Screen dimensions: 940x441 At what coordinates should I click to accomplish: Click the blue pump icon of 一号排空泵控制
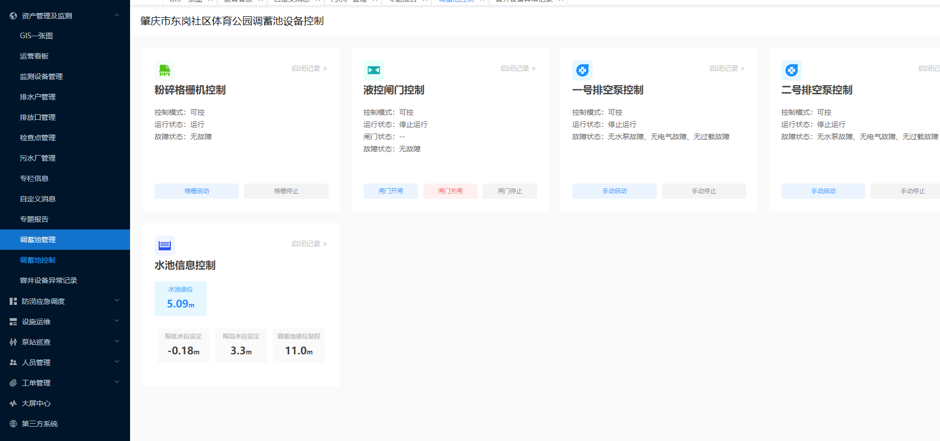(x=582, y=70)
